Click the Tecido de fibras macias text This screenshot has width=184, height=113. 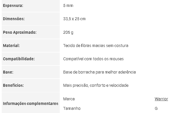point(84,46)
